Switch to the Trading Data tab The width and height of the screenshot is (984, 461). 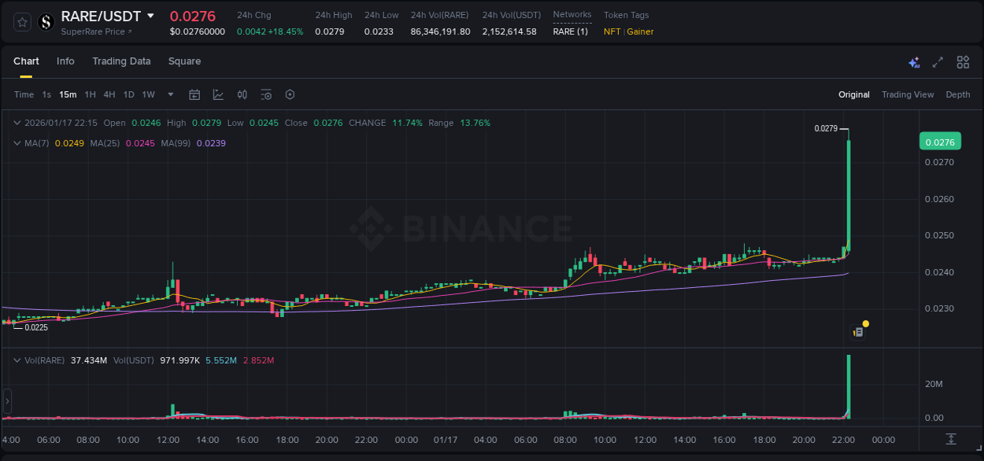121,61
